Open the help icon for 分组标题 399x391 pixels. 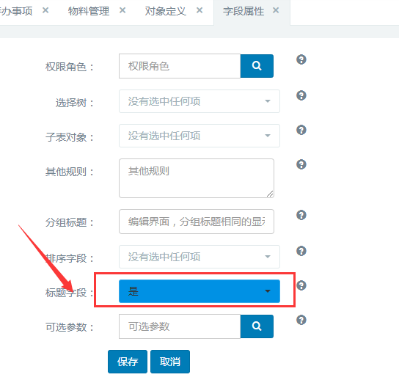tap(301, 215)
